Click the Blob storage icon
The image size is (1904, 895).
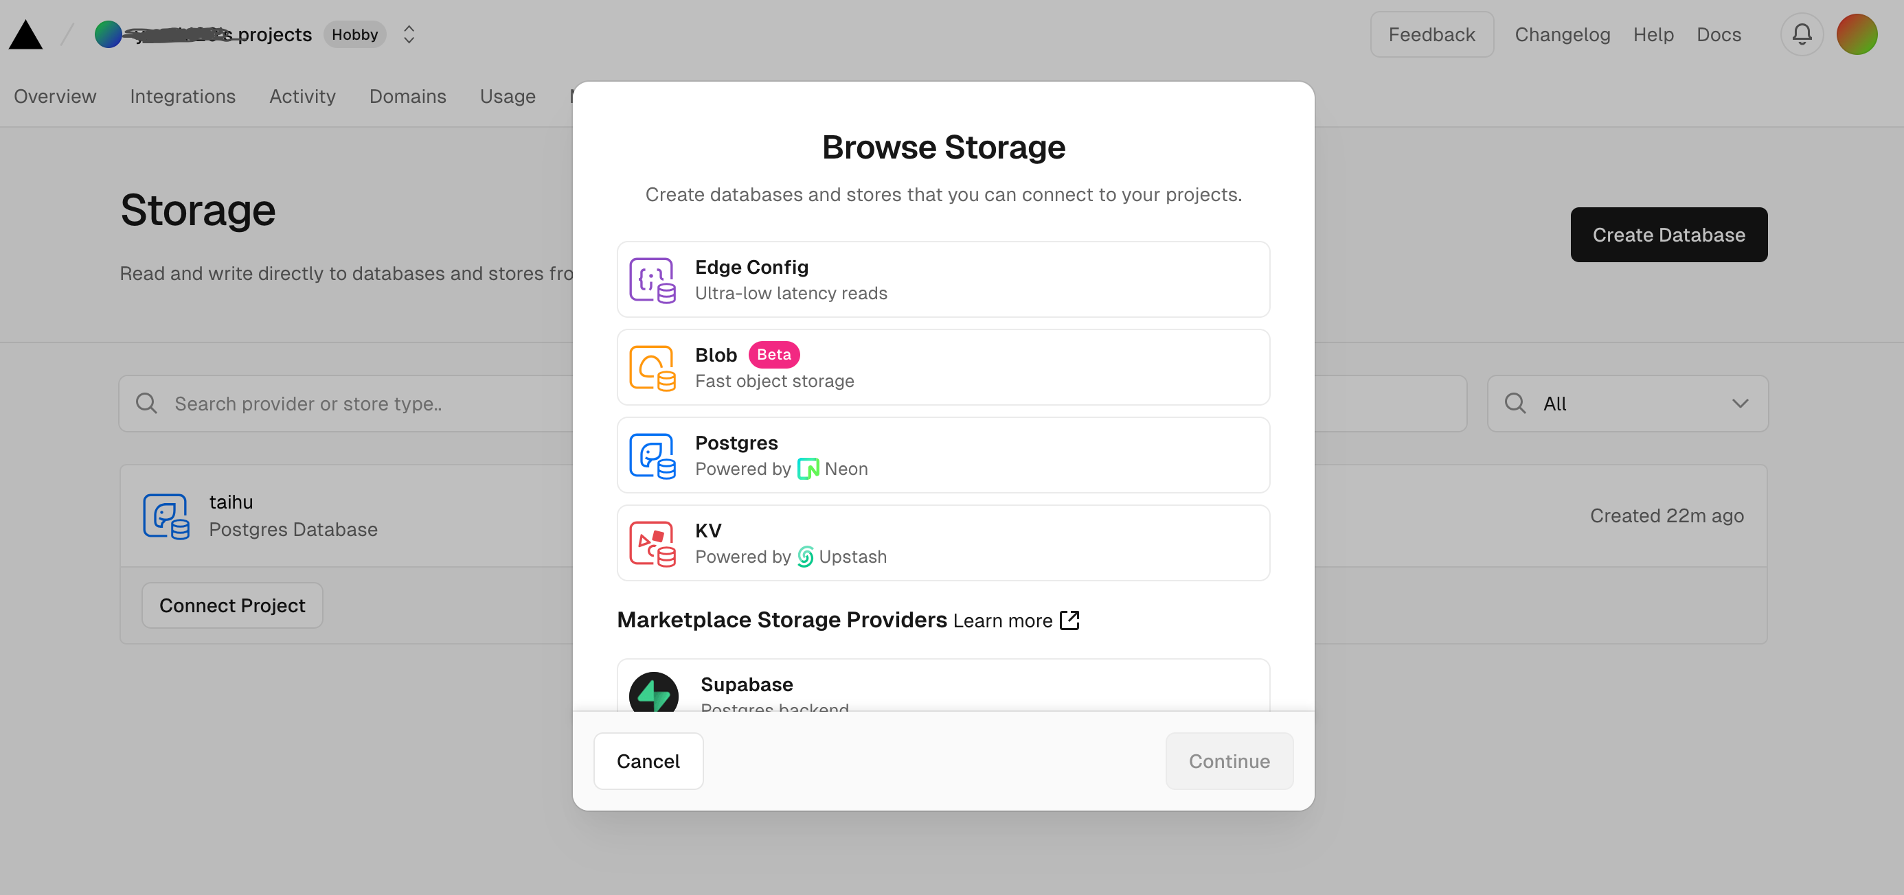(x=651, y=368)
